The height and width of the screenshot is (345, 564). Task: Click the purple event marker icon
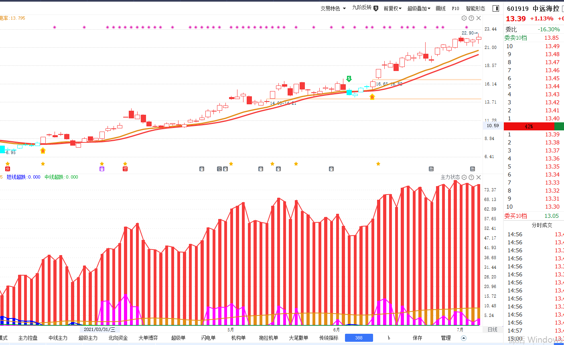click(102, 169)
